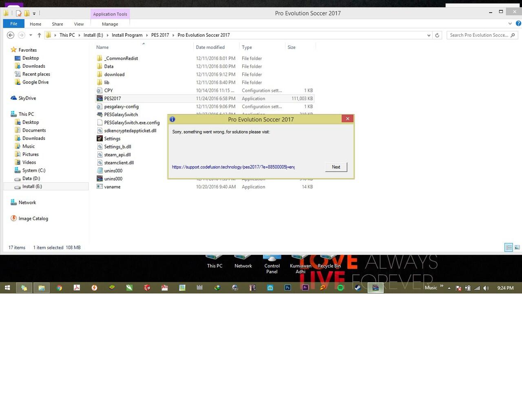Open Recent places in navigation pane
Screen dimensions: 522x415
(36, 74)
